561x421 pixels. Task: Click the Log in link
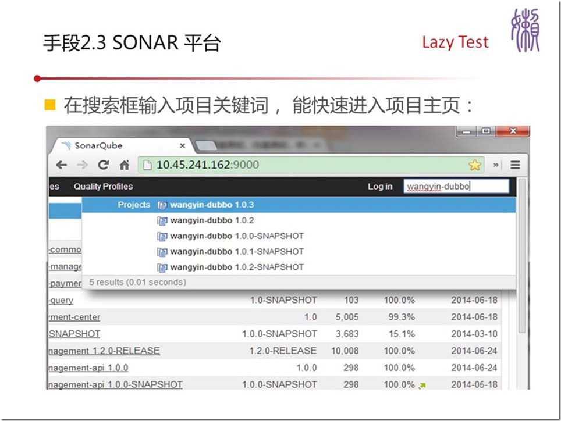(380, 186)
